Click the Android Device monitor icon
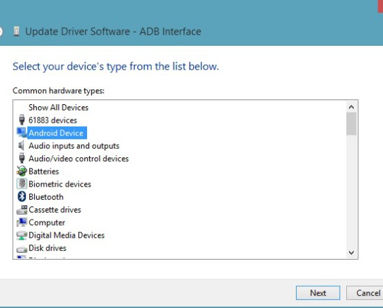The height and width of the screenshot is (308, 383). click(22, 133)
